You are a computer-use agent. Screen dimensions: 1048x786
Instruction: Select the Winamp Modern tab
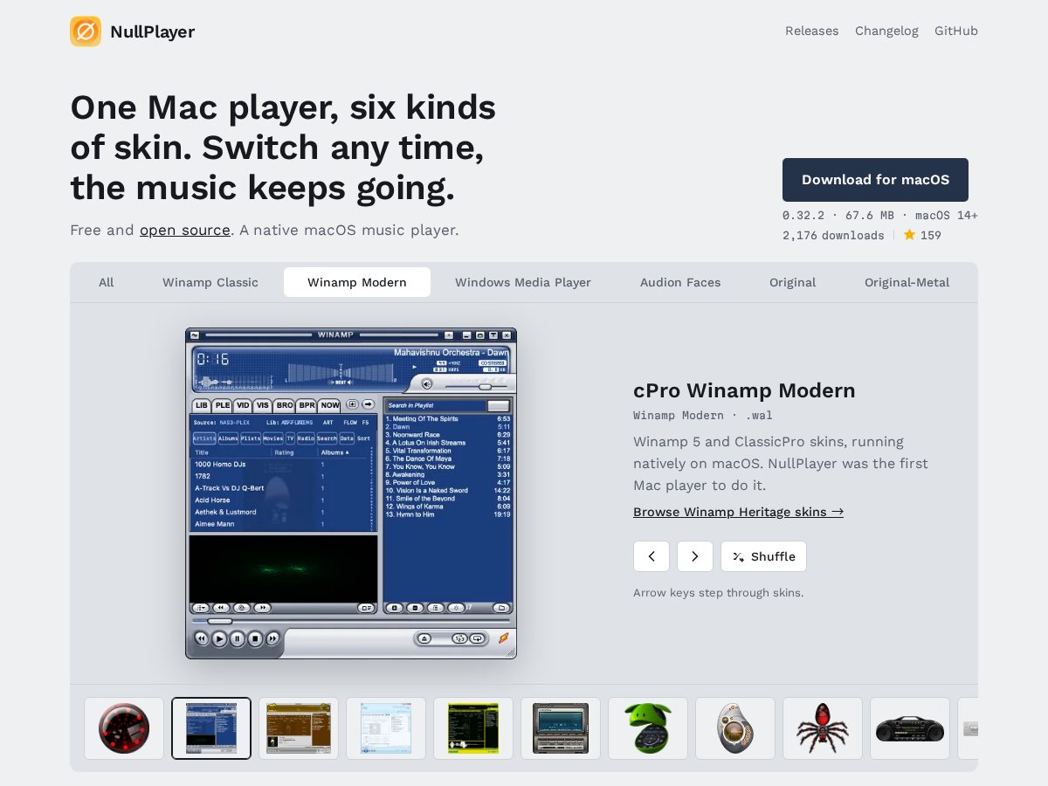(357, 282)
